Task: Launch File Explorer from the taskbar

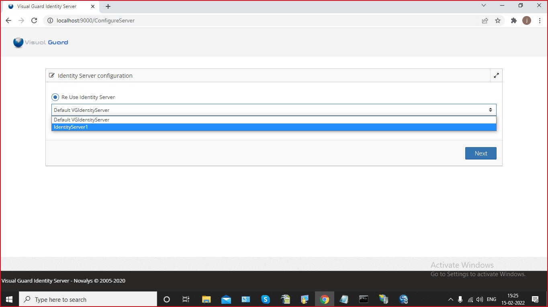Action: coord(206,299)
